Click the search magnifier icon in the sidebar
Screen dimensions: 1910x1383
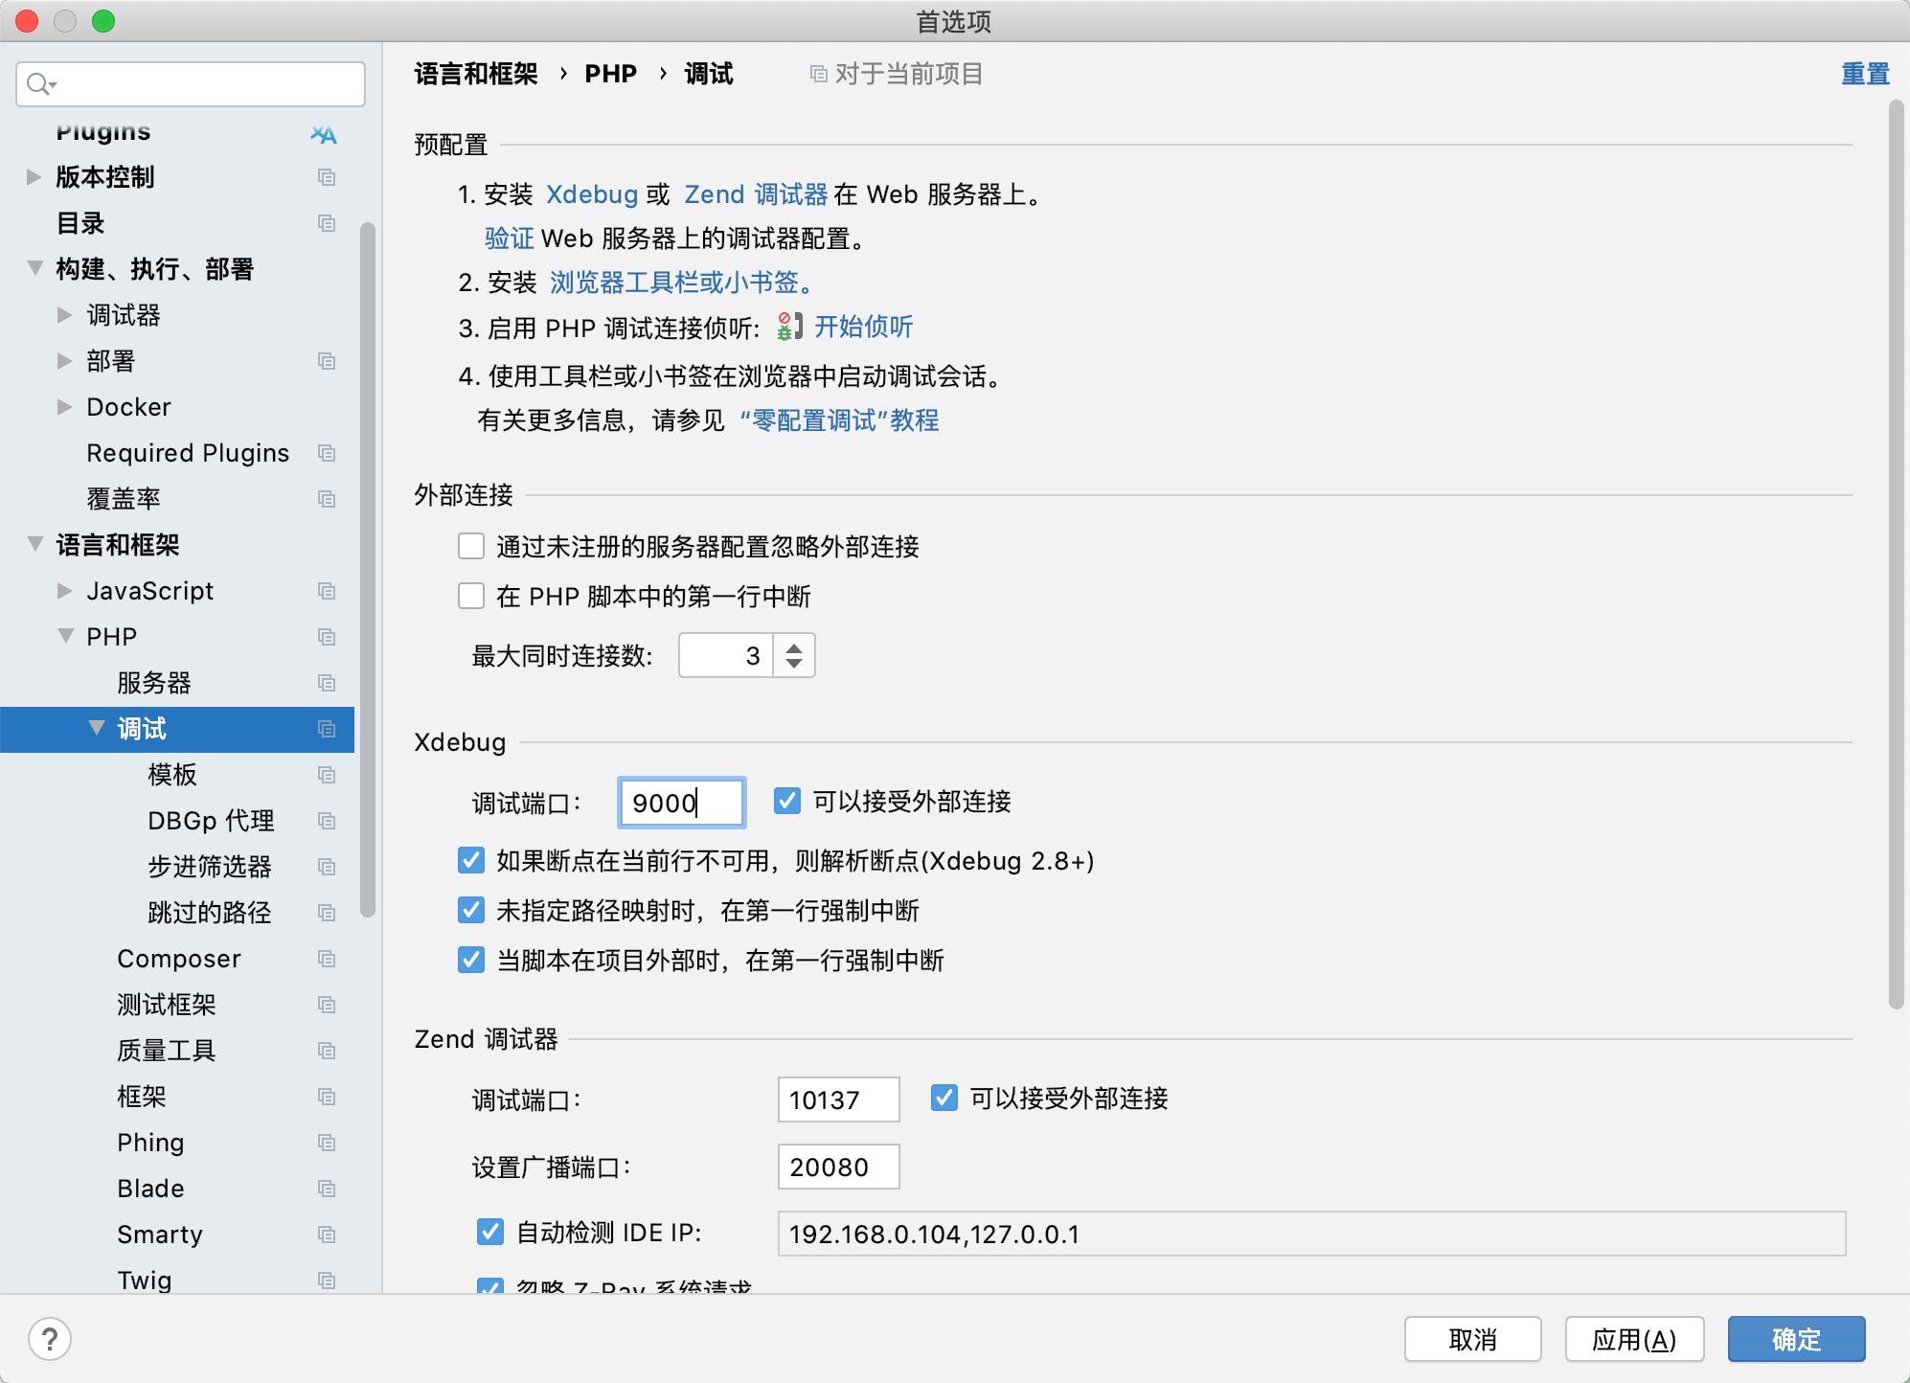(x=39, y=84)
